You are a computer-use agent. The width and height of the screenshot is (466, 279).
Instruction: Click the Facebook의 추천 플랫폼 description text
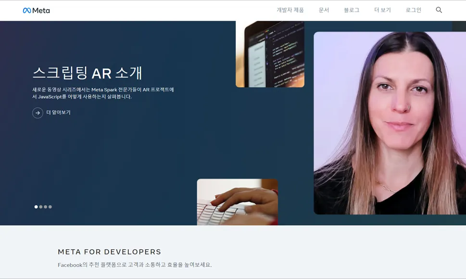point(135,265)
